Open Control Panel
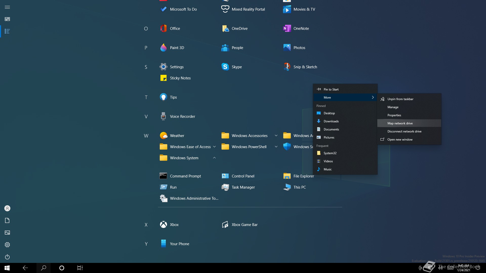The height and width of the screenshot is (273, 486). pos(238,176)
